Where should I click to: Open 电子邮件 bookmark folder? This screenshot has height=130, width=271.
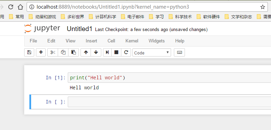133,17
